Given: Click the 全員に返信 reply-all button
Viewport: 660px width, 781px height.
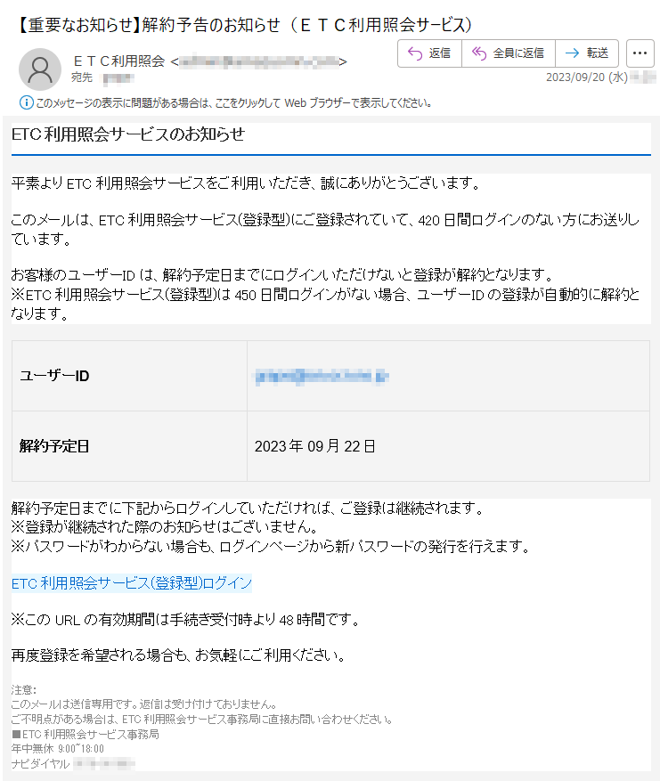Looking at the screenshot, I should coord(509,53).
